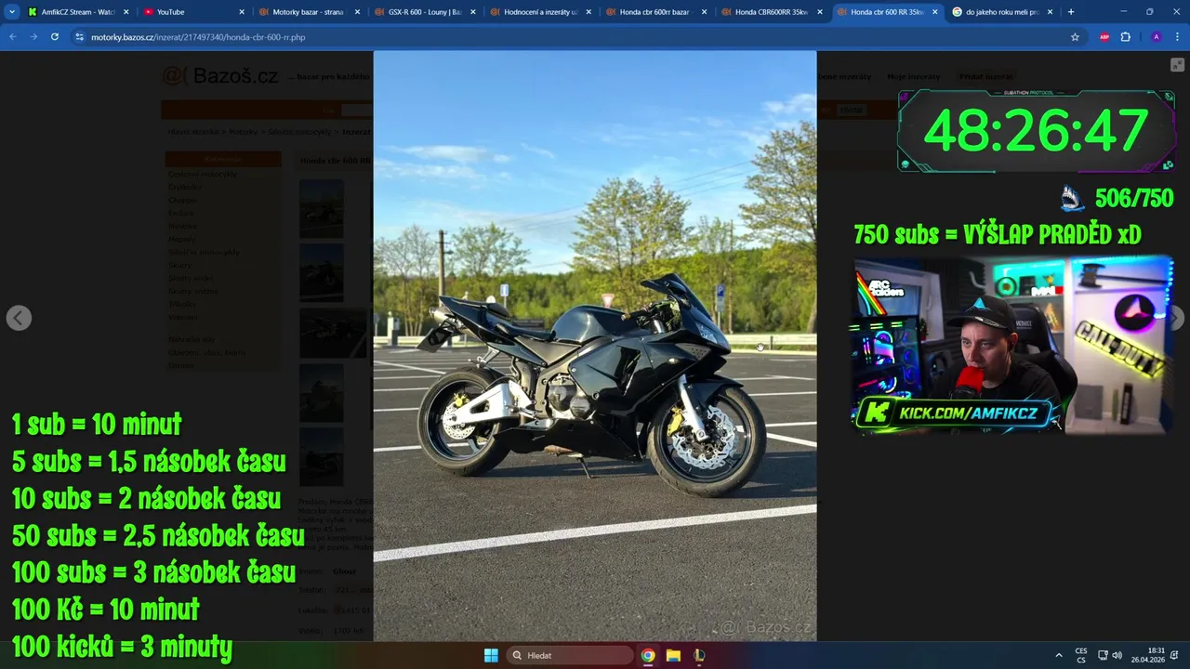Show the previous photo with left arrow
The height and width of the screenshot is (669, 1190).
19,318
